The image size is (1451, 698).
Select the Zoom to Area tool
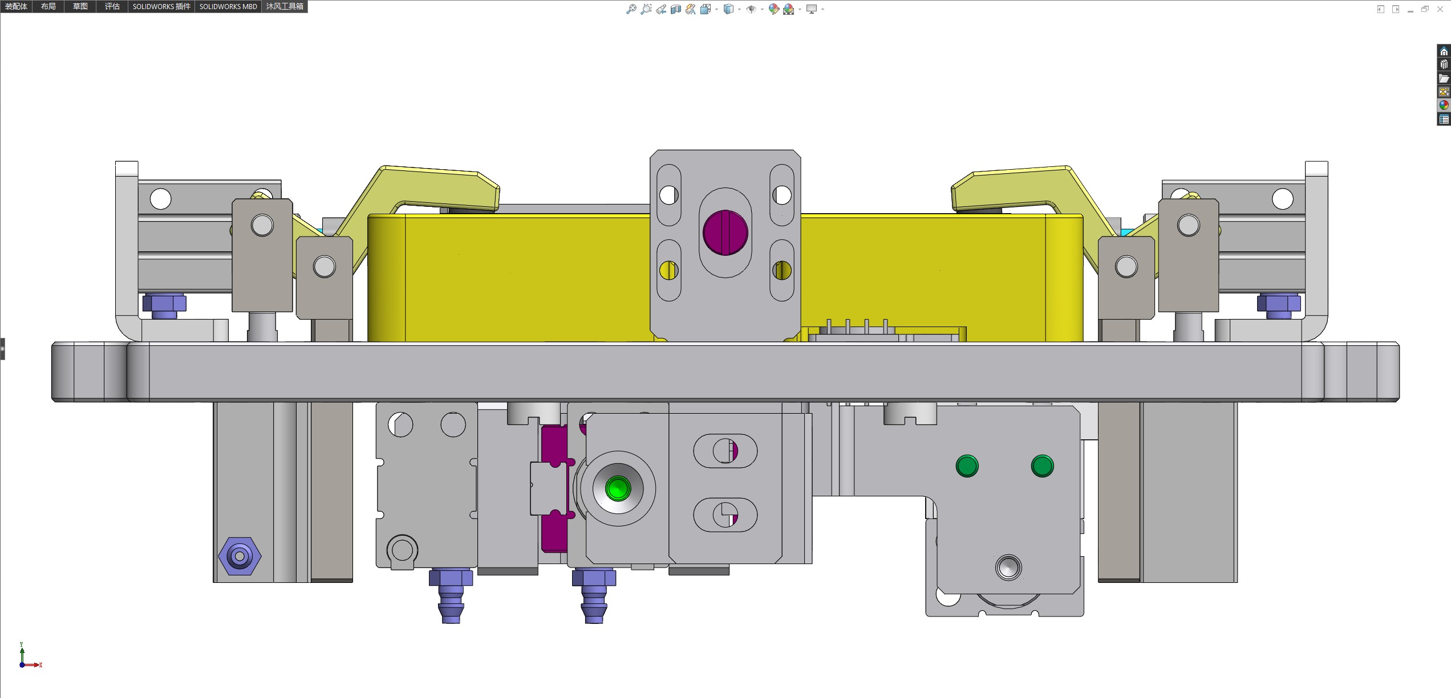tap(646, 9)
